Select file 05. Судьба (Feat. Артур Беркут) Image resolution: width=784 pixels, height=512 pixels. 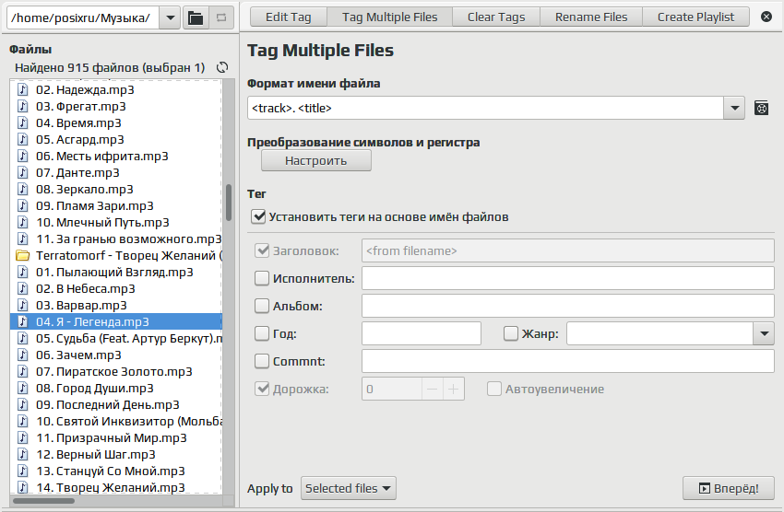click(x=115, y=338)
